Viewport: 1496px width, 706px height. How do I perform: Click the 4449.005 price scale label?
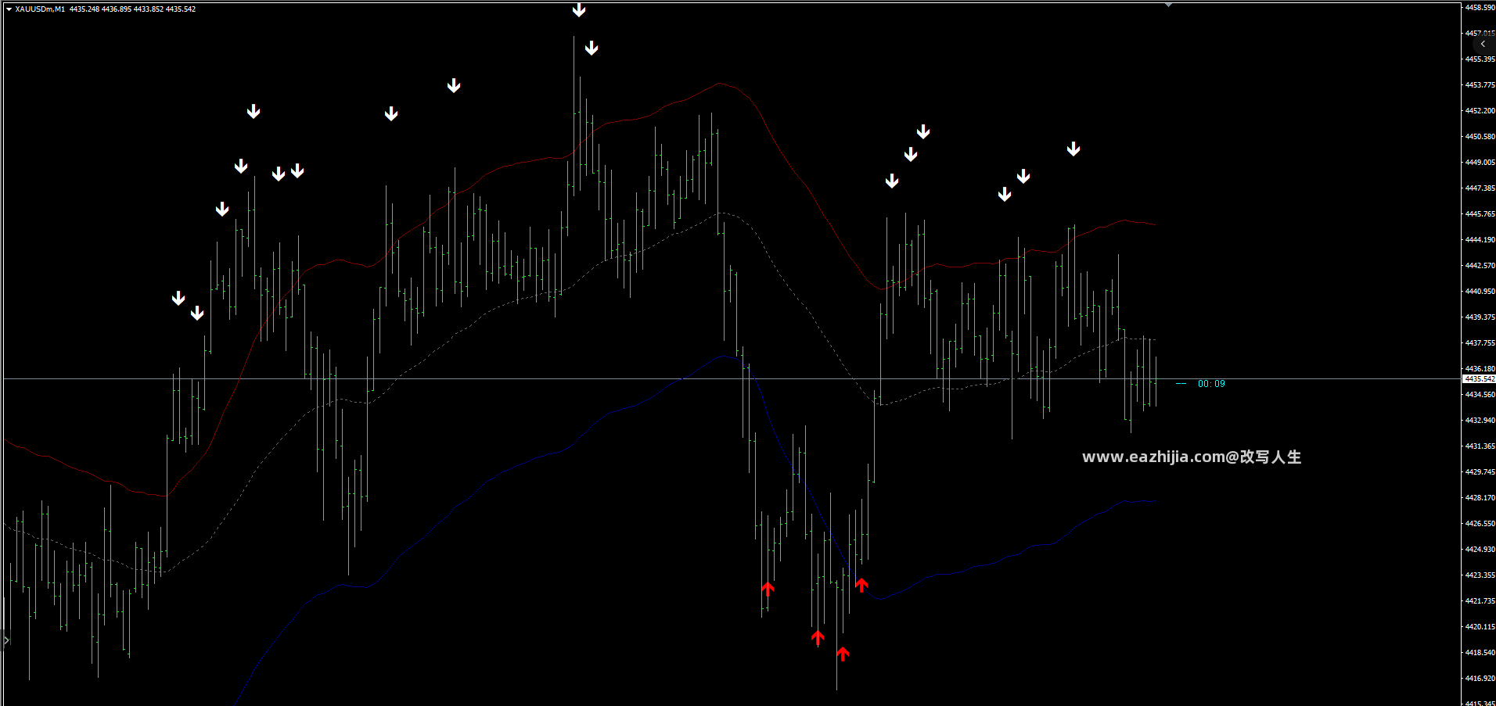click(x=1480, y=163)
